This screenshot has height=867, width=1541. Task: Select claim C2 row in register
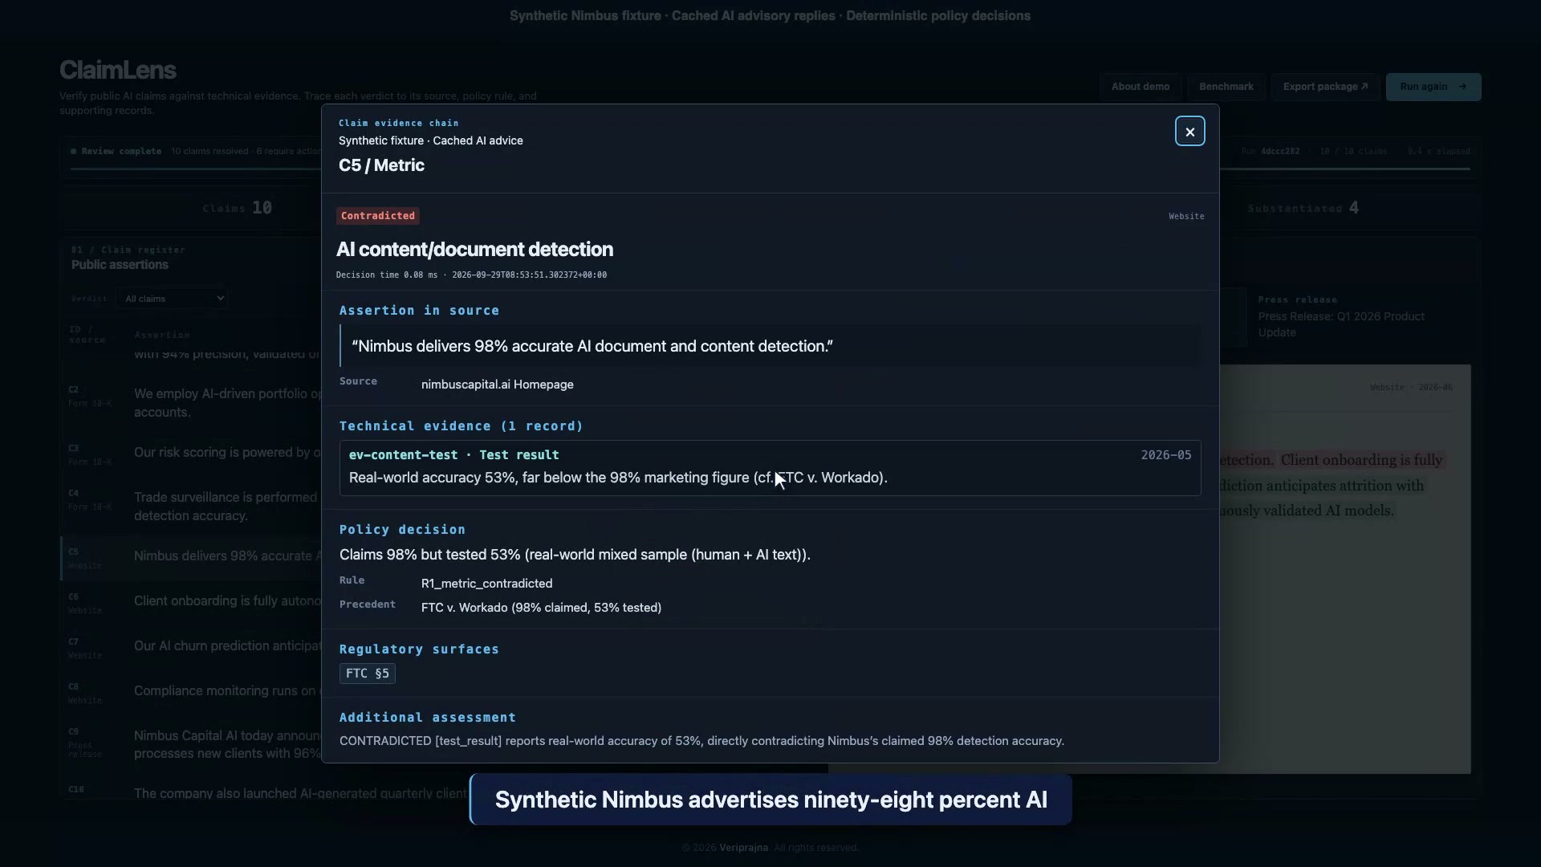[193, 403]
